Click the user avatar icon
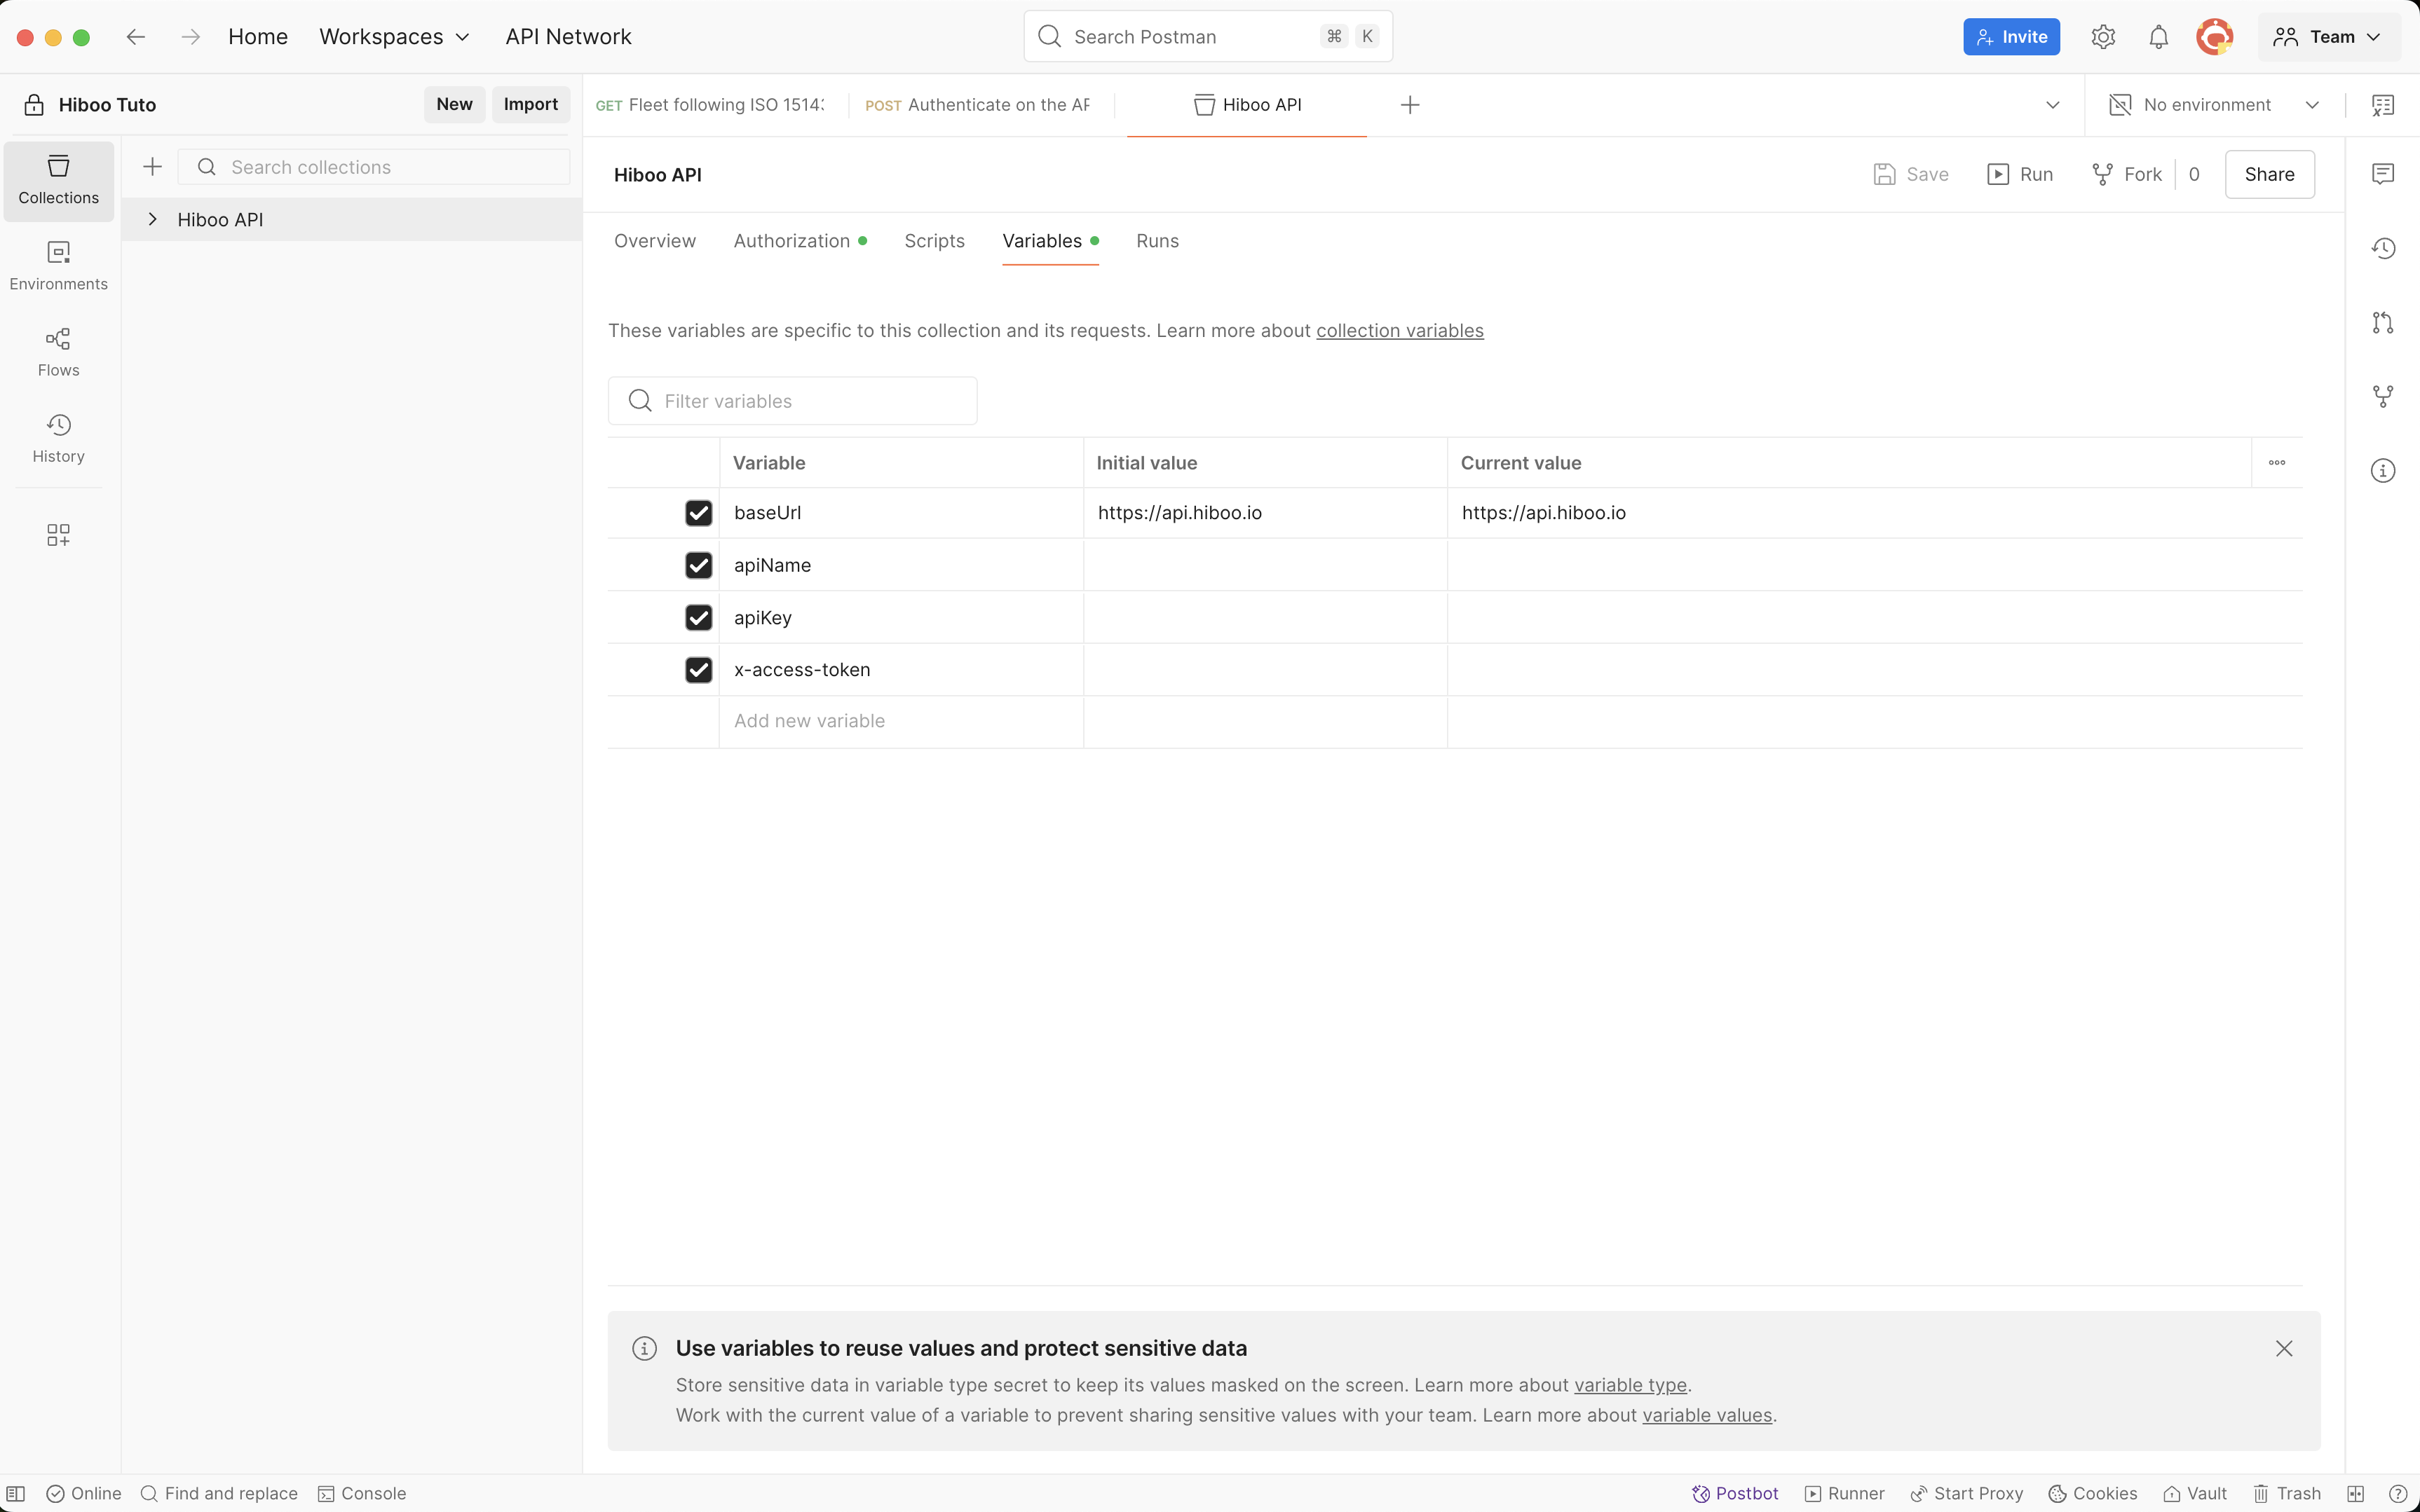Screen dimensions: 2420x1512 [x=2215, y=37]
